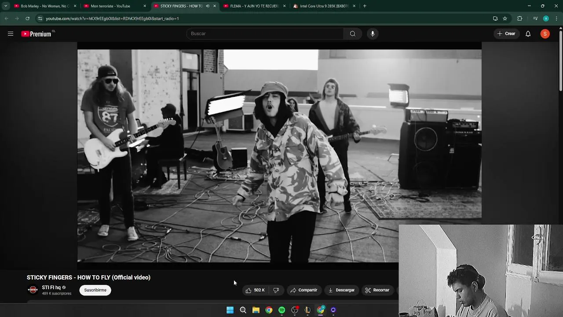Install app icon in address bar
Image resolution: width=563 pixels, height=317 pixels.
(x=495, y=18)
